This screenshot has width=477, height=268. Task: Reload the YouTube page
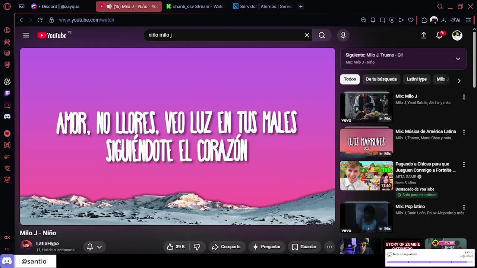point(40,20)
